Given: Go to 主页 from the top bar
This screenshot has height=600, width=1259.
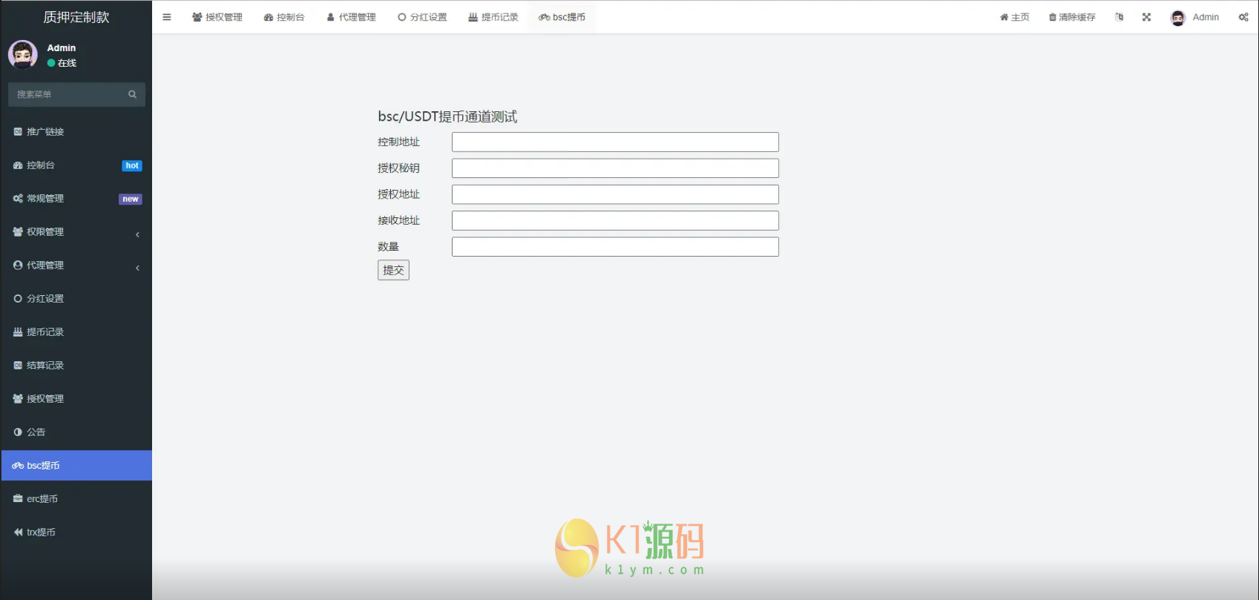Looking at the screenshot, I should (x=1015, y=17).
